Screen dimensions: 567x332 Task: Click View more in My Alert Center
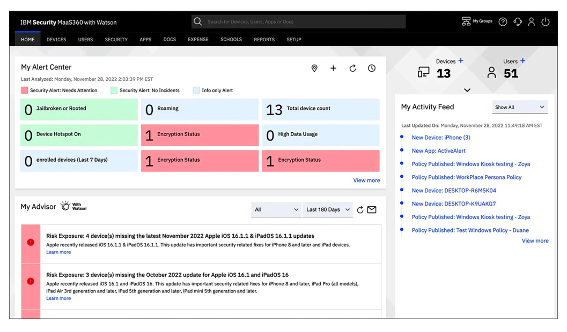pos(366,180)
